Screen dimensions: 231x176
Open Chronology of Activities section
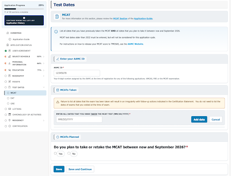27,115
